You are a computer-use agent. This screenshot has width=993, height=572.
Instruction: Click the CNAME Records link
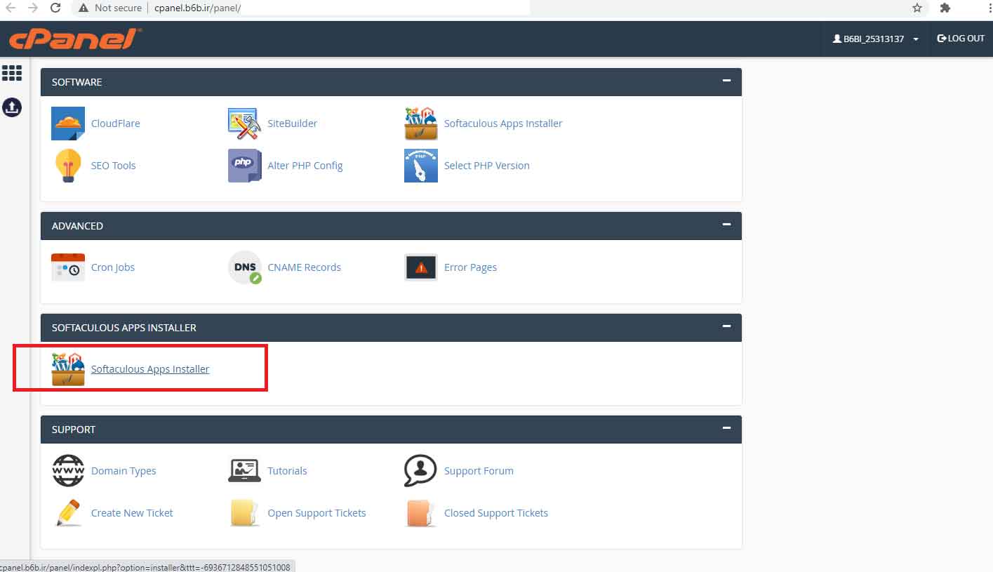tap(305, 267)
